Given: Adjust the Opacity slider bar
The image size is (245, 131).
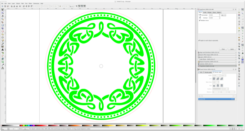Looking at the screenshot, I should 217,99.
